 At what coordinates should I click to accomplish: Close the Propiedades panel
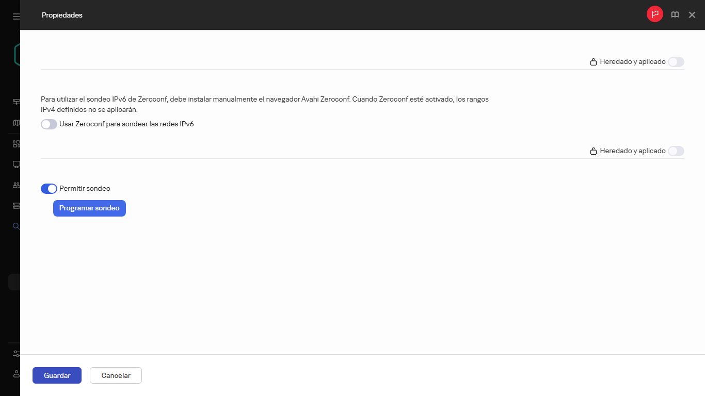(x=692, y=15)
